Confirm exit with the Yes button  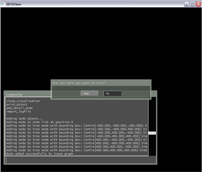click(x=90, y=93)
